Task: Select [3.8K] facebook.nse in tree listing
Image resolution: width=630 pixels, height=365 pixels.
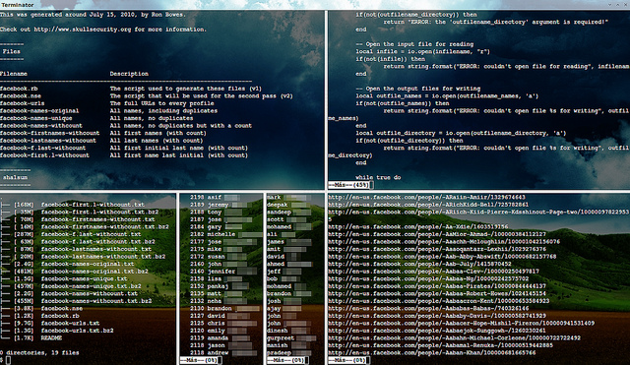Action: click(48, 308)
